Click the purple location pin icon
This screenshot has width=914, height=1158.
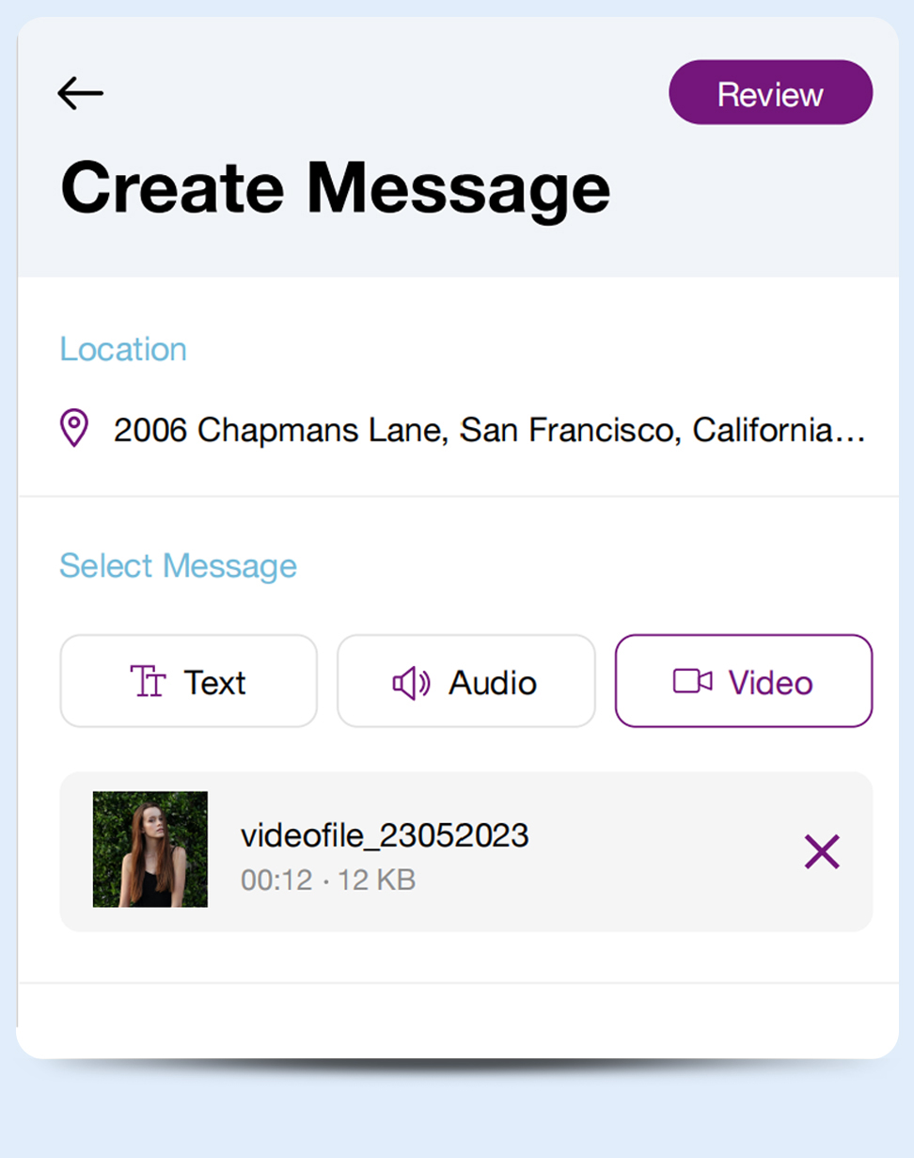(74, 429)
